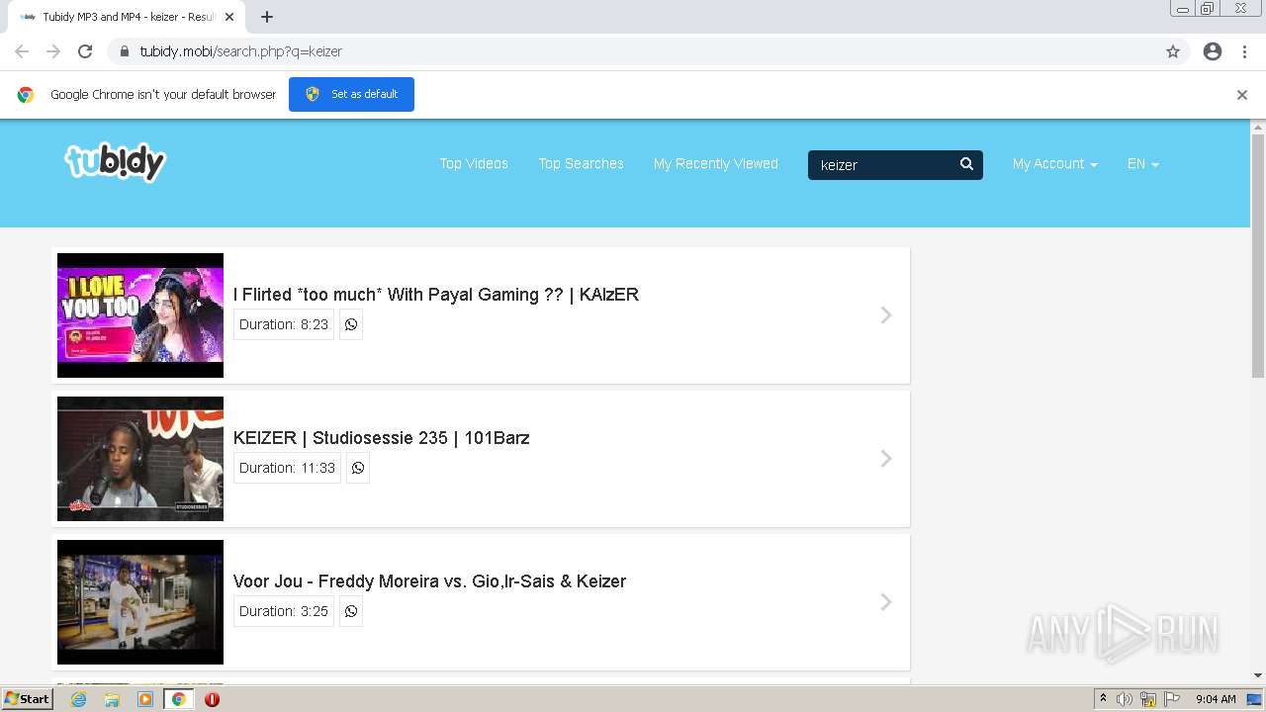Open Top Videos page
This screenshot has height=712, width=1266.
click(474, 164)
